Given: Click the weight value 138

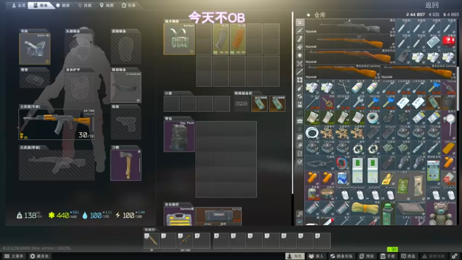Looking at the screenshot, I should (31, 216).
